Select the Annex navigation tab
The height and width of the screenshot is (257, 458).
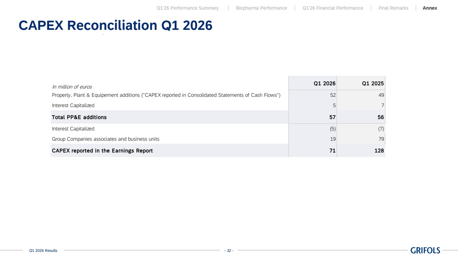430,8
